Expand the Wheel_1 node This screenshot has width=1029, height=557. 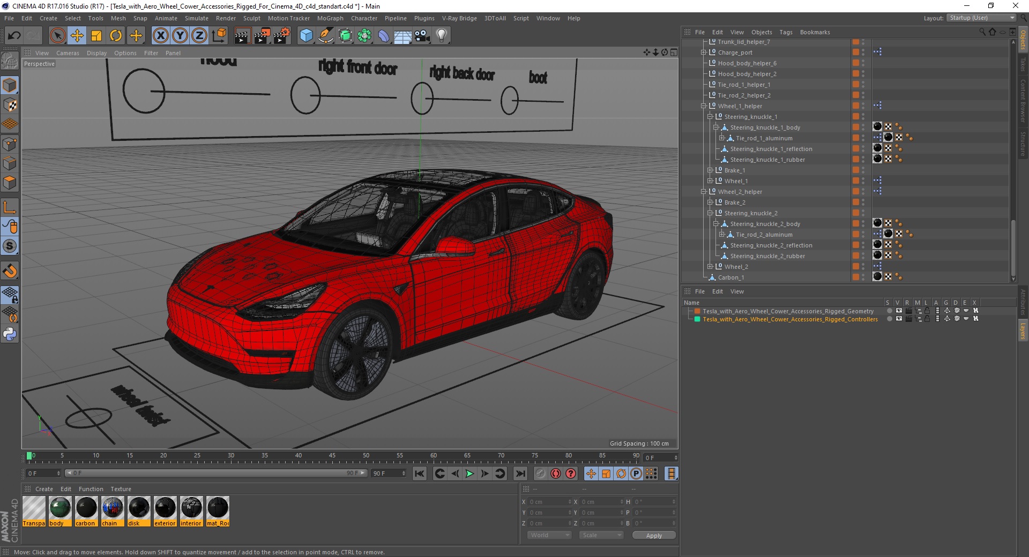point(710,181)
